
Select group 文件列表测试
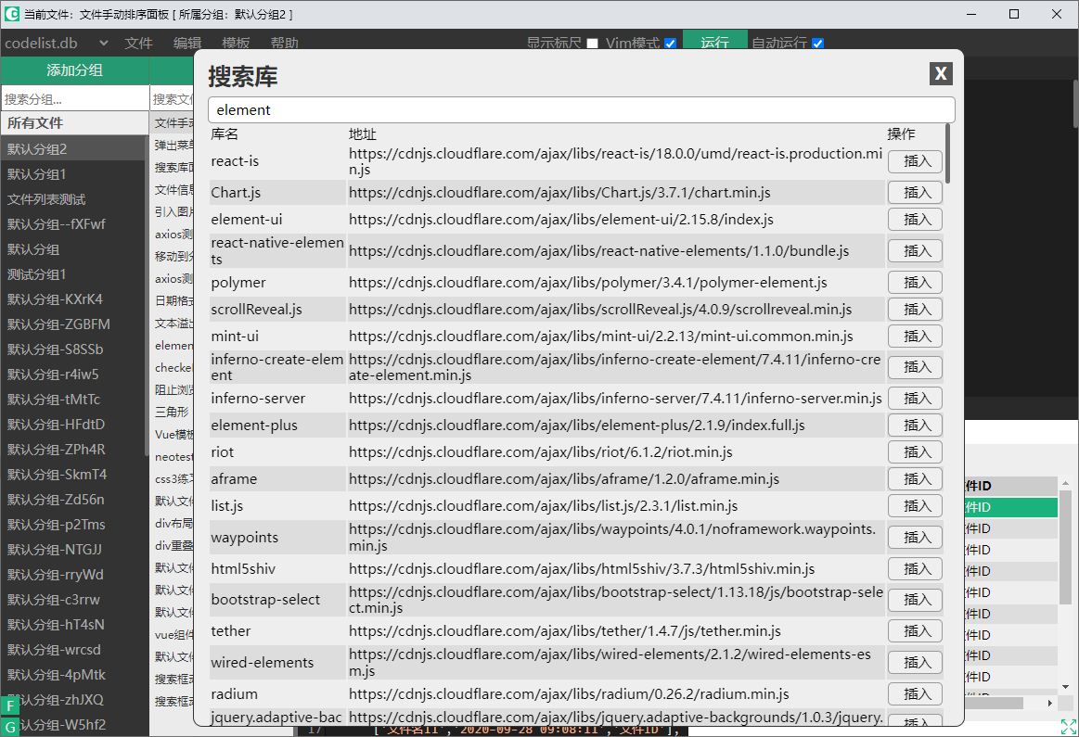point(73,199)
